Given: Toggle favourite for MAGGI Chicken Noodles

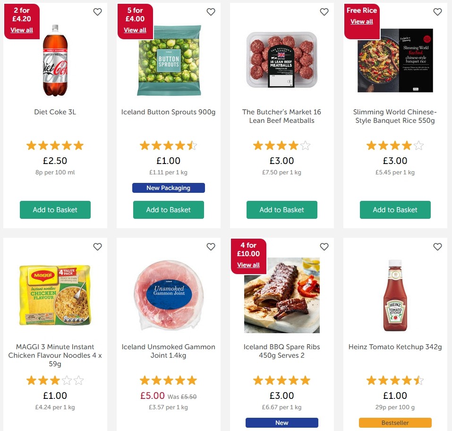Looking at the screenshot, I should tap(97, 247).
